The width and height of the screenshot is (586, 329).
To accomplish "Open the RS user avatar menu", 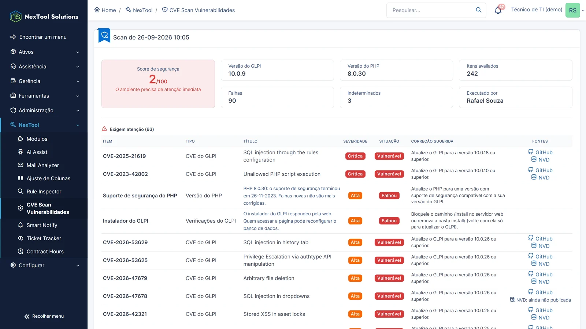I will coord(573,10).
